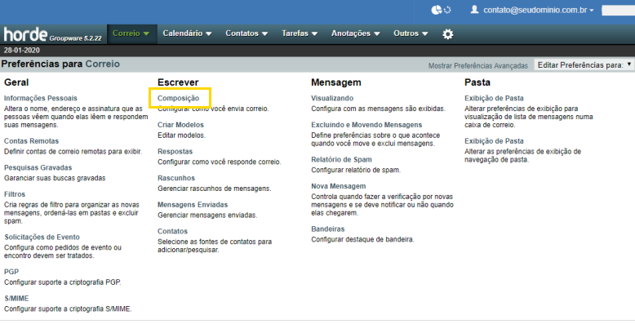Open Mensagens Enviadas preferences
Screen dimensions: 635x324
pyautogui.click(x=193, y=205)
